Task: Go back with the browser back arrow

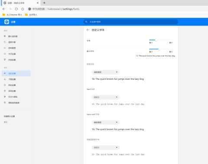Action: (4, 9)
